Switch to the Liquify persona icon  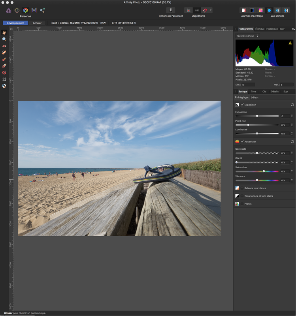17,10
